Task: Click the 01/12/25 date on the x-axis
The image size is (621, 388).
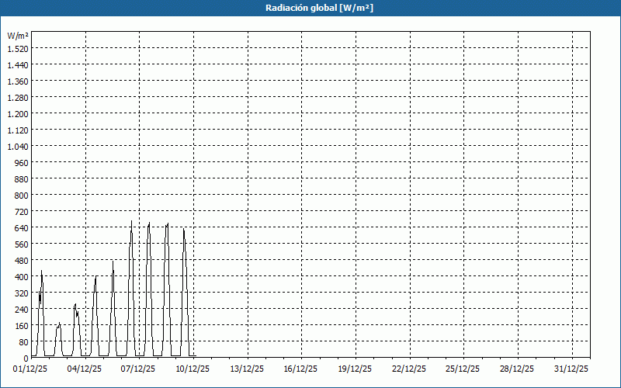Action: [31, 369]
